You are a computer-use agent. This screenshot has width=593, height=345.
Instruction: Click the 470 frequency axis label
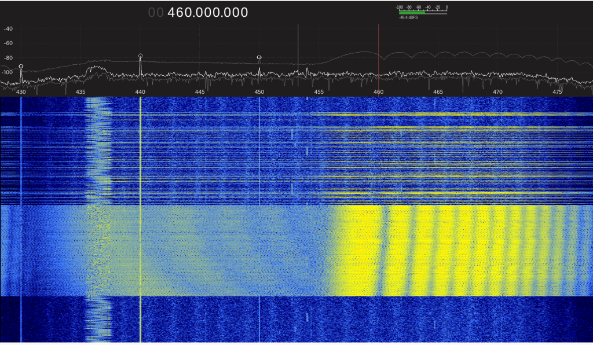pyautogui.click(x=497, y=92)
